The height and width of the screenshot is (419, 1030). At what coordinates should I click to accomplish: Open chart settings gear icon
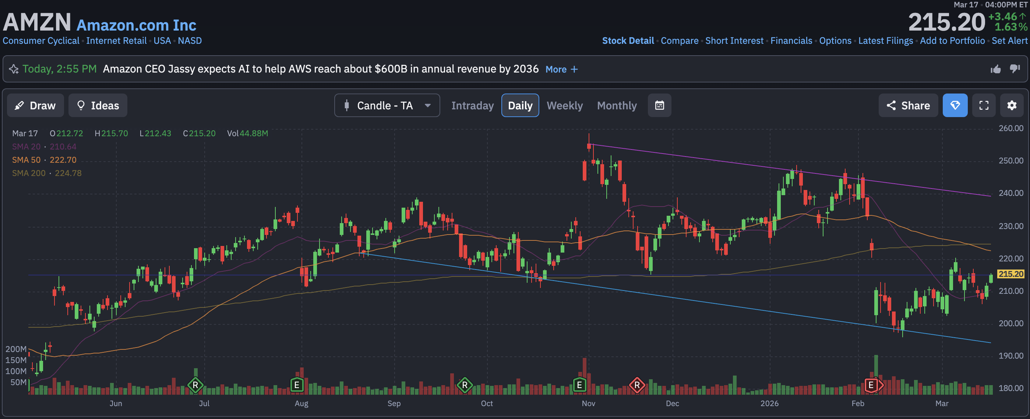tap(1012, 106)
